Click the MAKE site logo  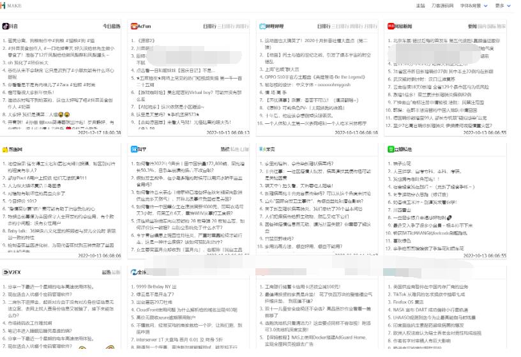[11, 6]
